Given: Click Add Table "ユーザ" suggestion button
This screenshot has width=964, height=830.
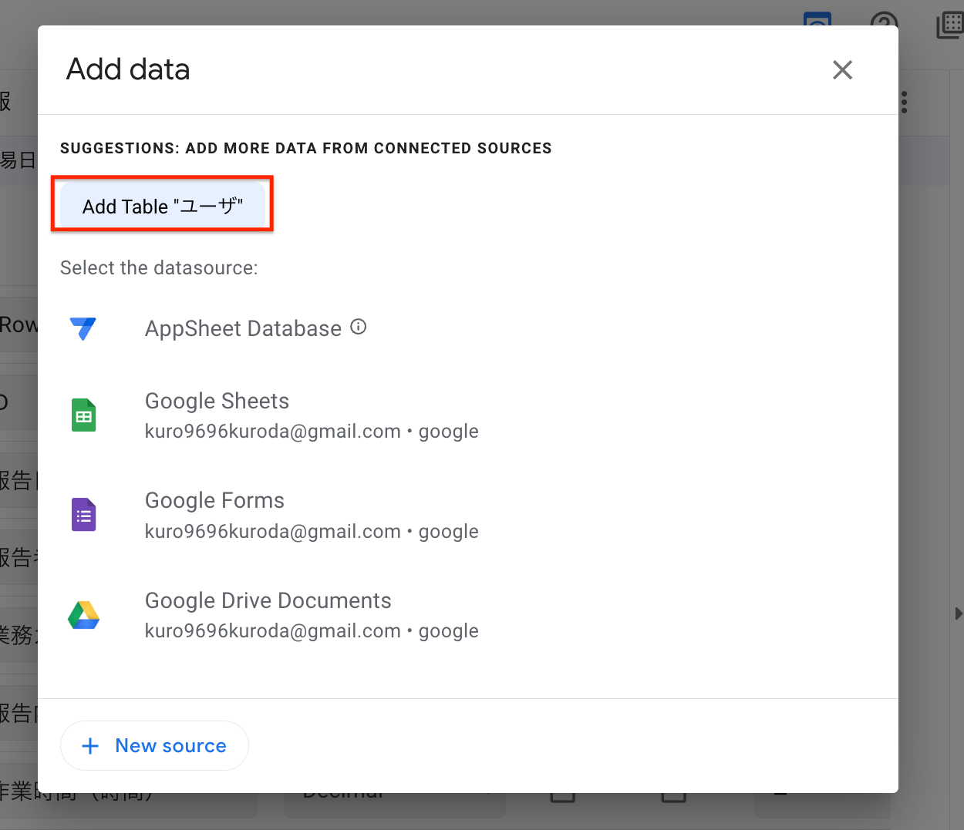Looking at the screenshot, I should pyautogui.click(x=163, y=206).
